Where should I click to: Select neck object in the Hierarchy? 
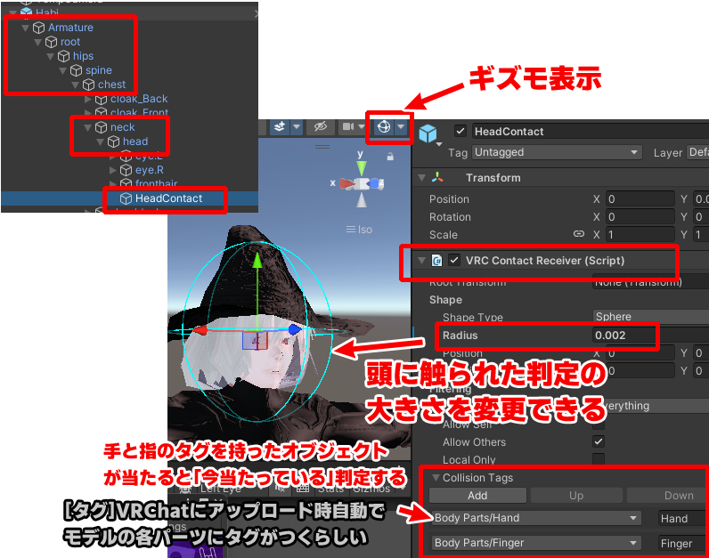(x=123, y=127)
